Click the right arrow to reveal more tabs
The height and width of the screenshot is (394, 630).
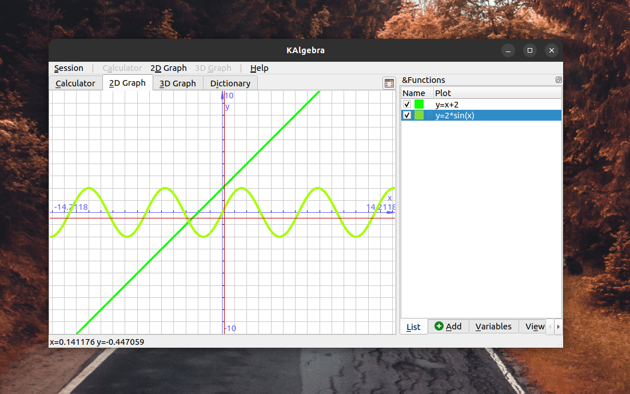[558, 327]
